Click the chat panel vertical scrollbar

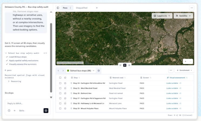51,58
